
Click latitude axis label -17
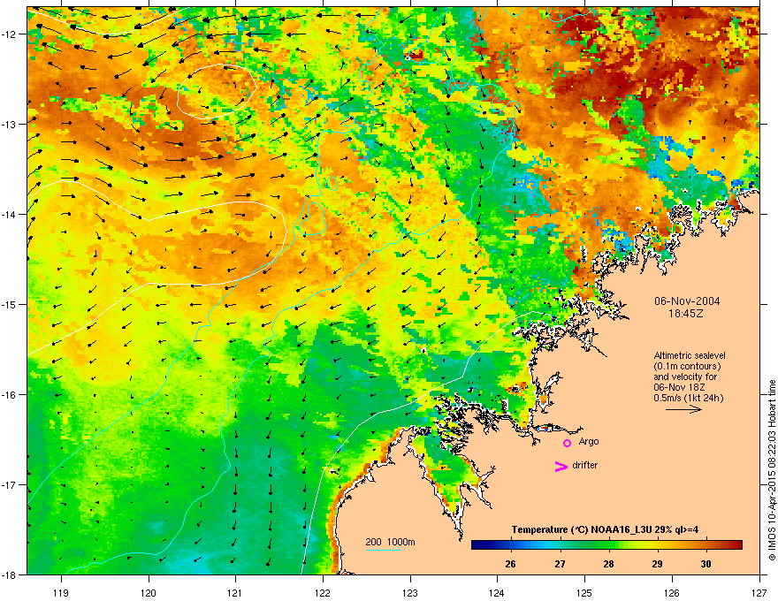coord(10,484)
